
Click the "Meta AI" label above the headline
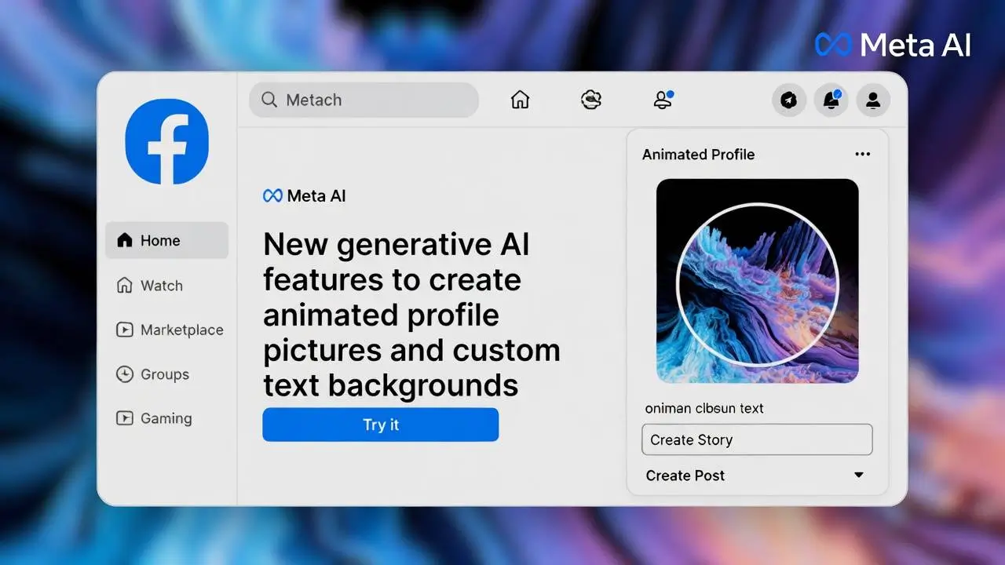click(x=305, y=195)
